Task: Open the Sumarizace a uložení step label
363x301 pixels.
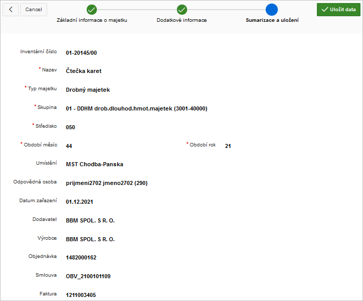Action: click(x=272, y=20)
